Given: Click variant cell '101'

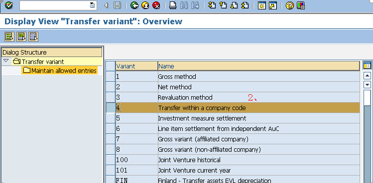Looking at the screenshot, I should coord(137,170).
